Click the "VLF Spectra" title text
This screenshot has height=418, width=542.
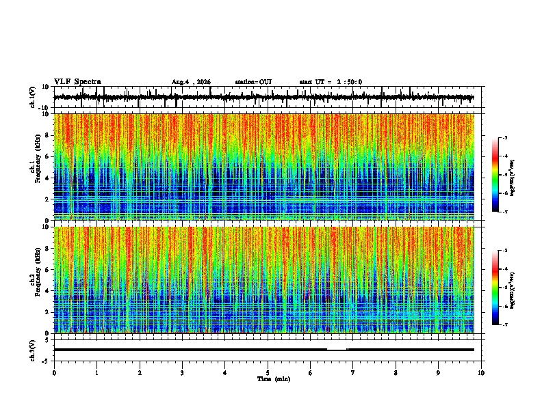point(77,82)
